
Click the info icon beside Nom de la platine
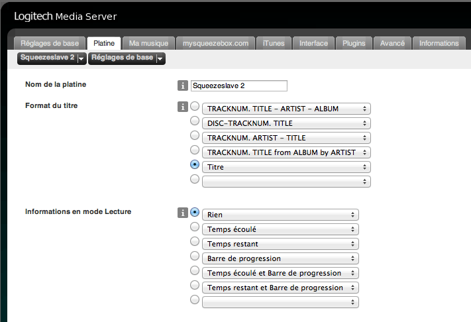click(x=183, y=85)
